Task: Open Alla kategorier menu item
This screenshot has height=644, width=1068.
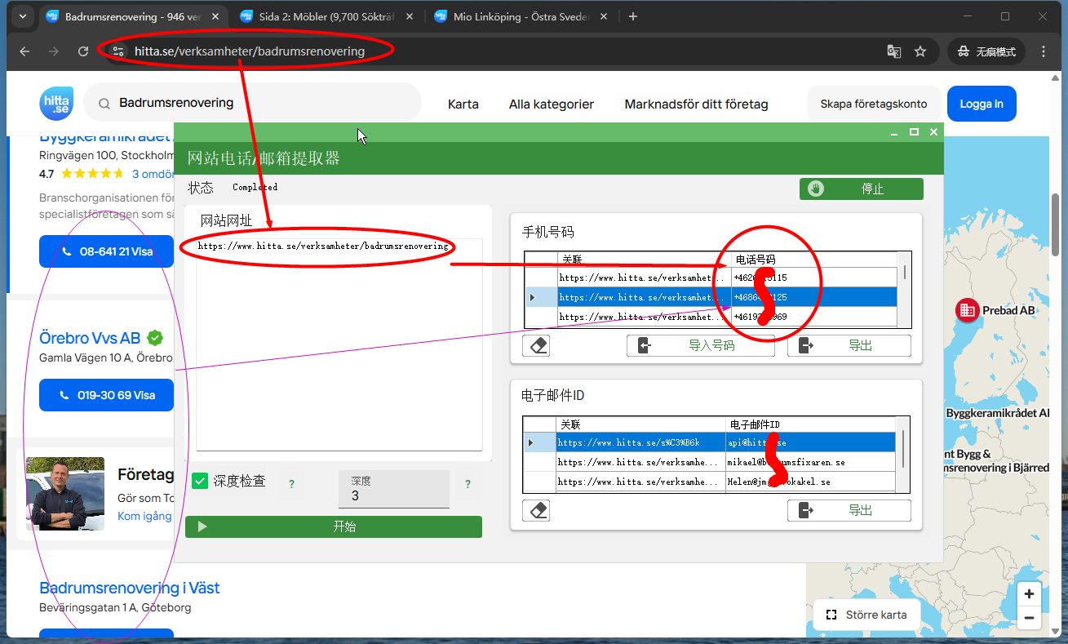Action: pyautogui.click(x=552, y=104)
